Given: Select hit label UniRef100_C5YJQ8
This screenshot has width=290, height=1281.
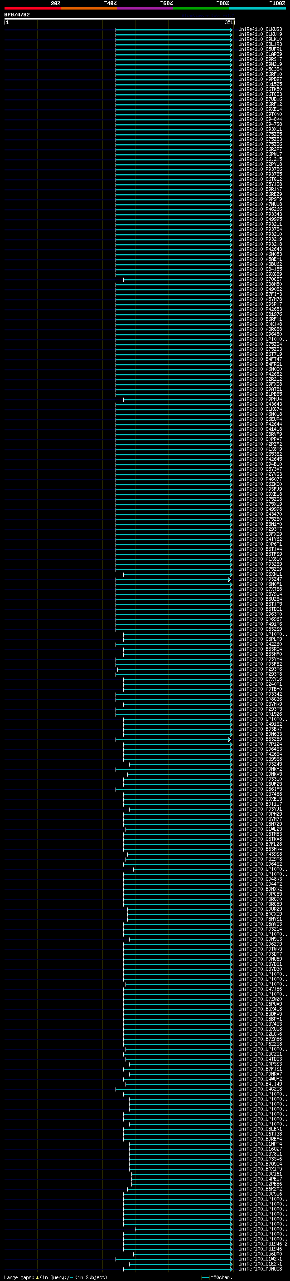Looking at the screenshot, I should coord(260,184).
